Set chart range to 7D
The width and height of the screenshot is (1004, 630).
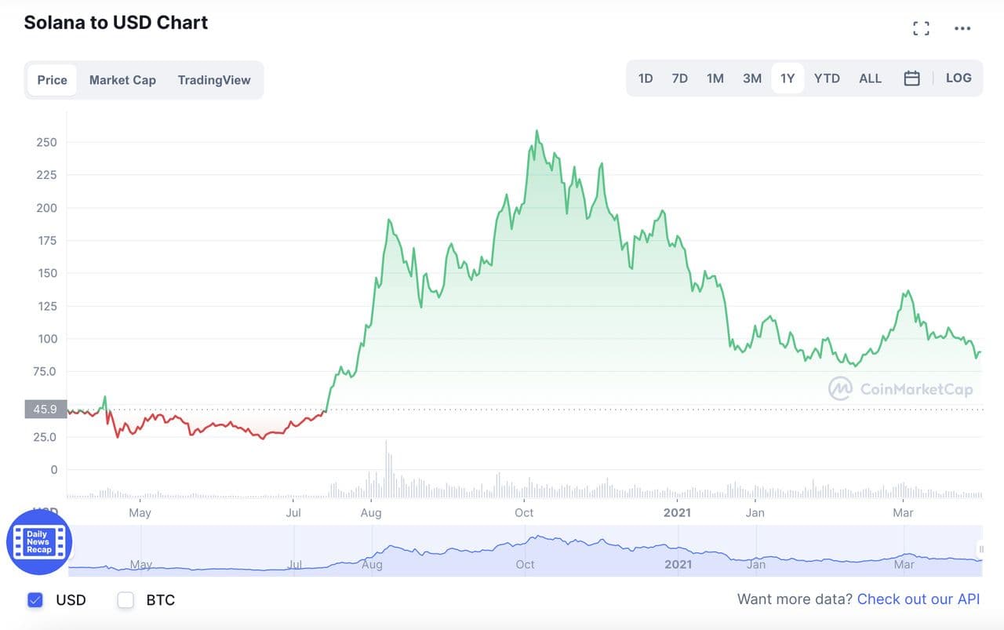(x=679, y=78)
